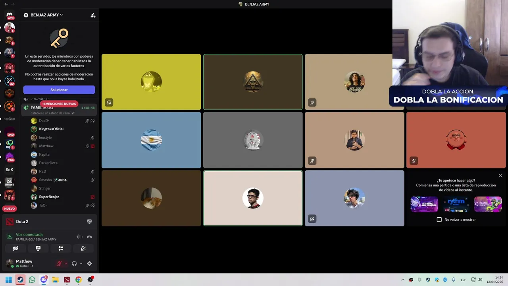Open Windows Start menu
This screenshot has height=286, width=508.
[8, 280]
